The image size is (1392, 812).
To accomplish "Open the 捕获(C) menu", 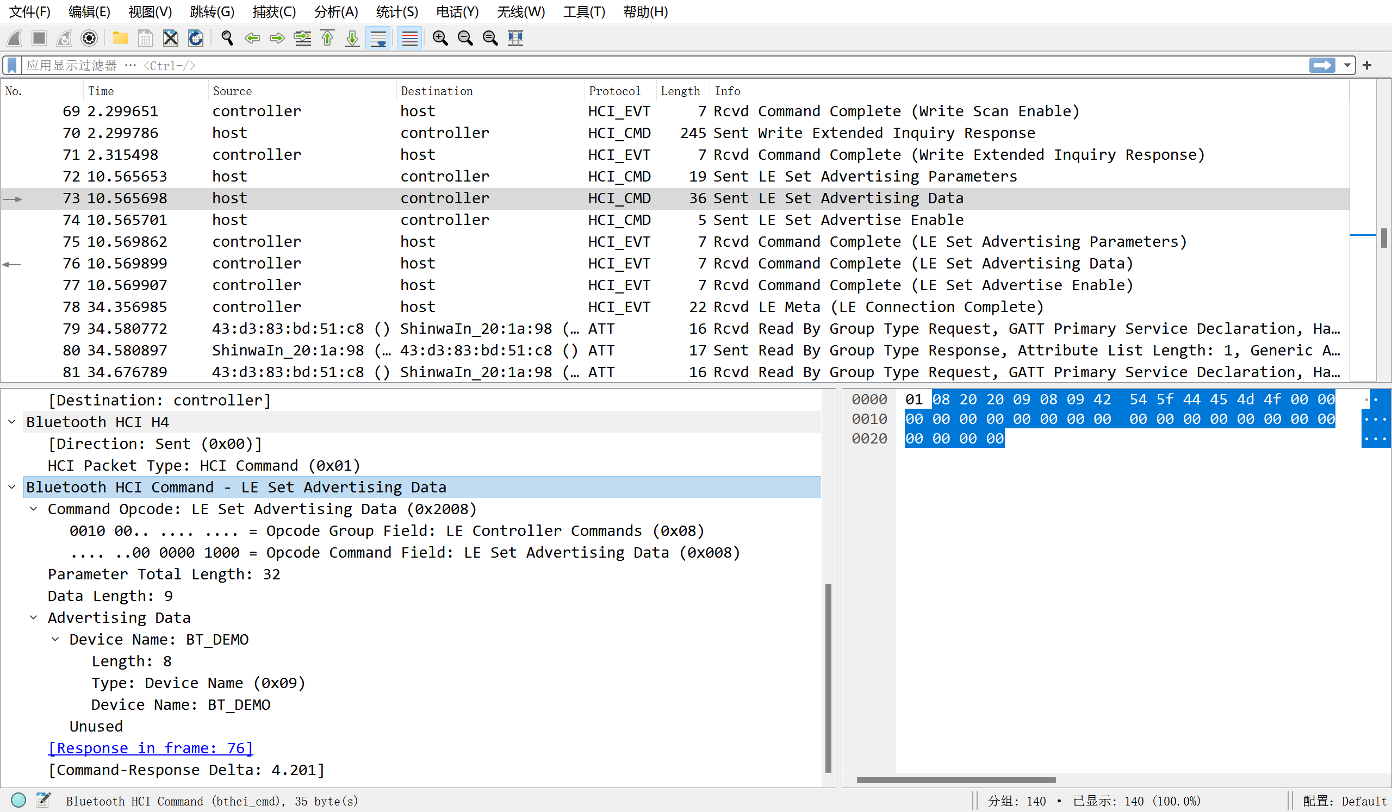I will (275, 11).
